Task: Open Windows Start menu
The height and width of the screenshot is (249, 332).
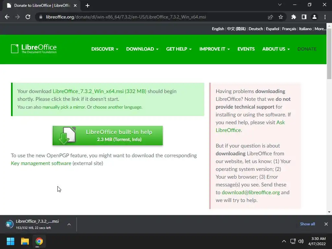Action: 10,241
